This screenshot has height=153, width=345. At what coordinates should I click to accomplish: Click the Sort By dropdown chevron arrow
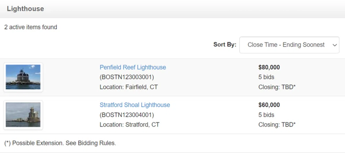click(x=334, y=45)
